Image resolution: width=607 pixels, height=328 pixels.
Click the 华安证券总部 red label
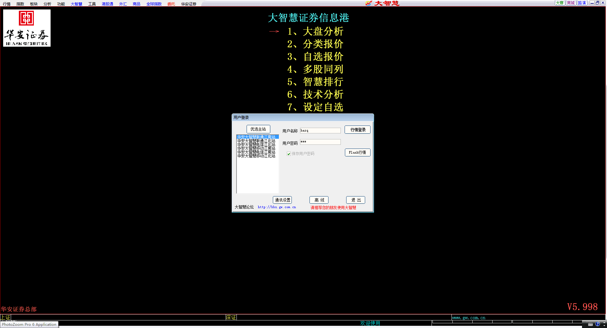click(19, 309)
